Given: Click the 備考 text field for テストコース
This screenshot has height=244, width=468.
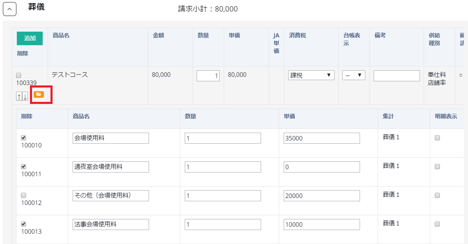Looking at the screenshot, I should point(397,76).
